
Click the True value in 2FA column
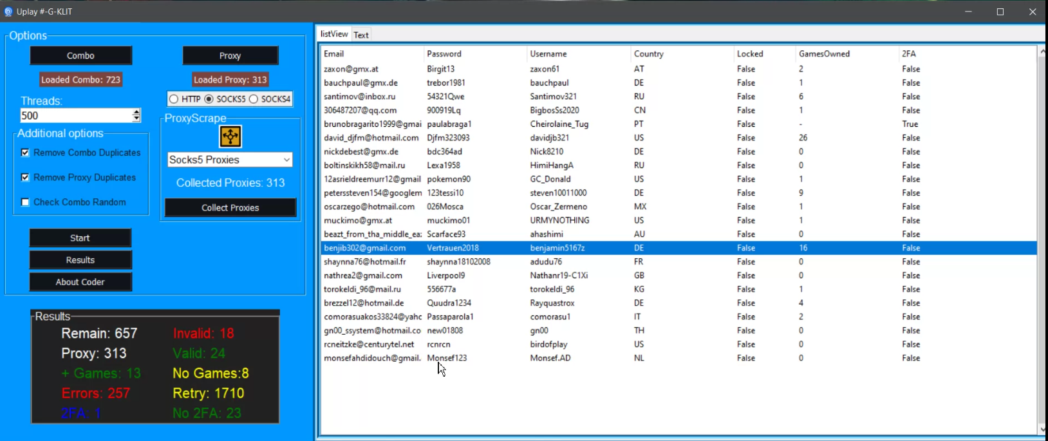click(910, 124)
